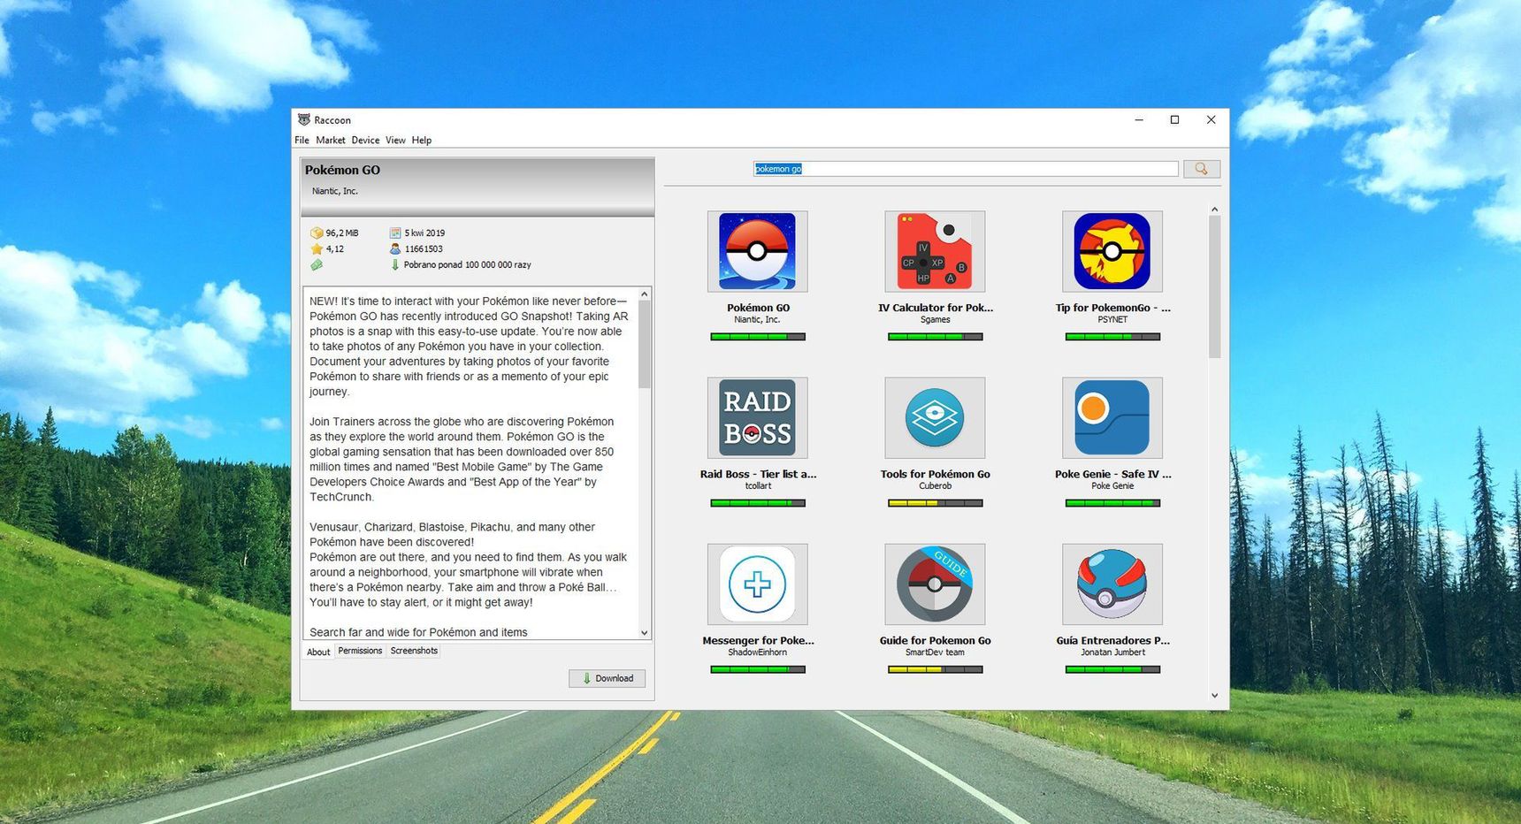Click the Poke Genie rating bar
This screenshot has height=824, width=1521.
(1112, 503)
